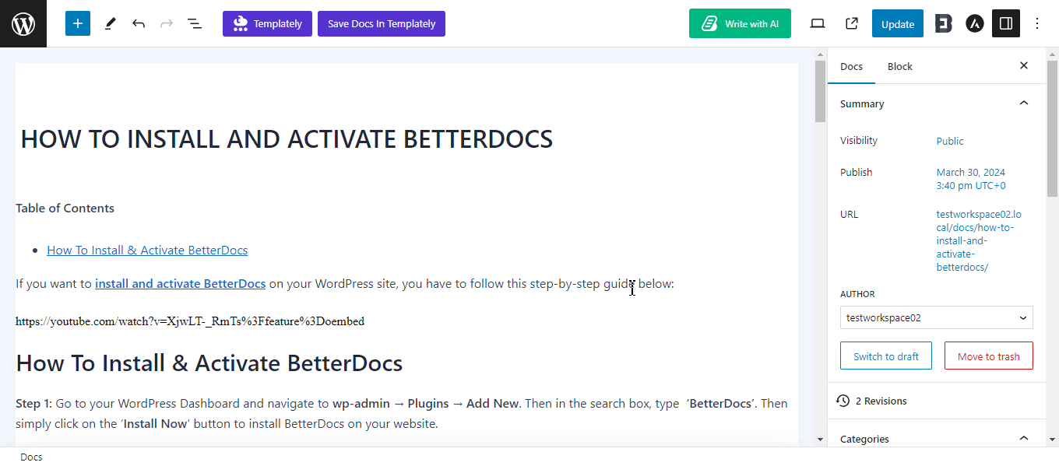Viewport: 1059px width, 466px height.
Task: Click the BetterDocs logo icon
Action: (x=944, y=23)
